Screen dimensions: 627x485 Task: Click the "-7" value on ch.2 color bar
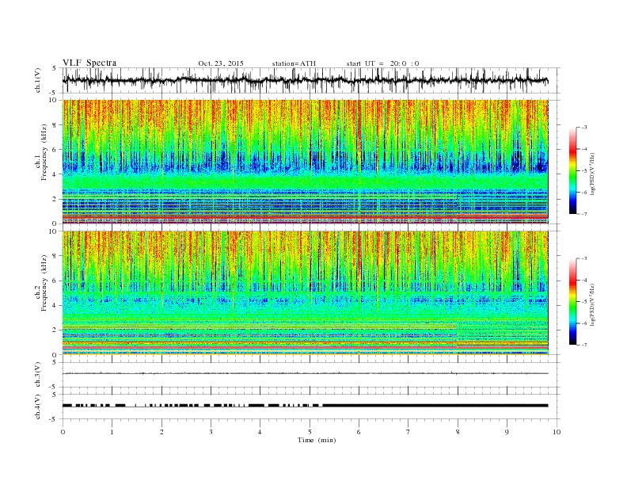point(583,345)
